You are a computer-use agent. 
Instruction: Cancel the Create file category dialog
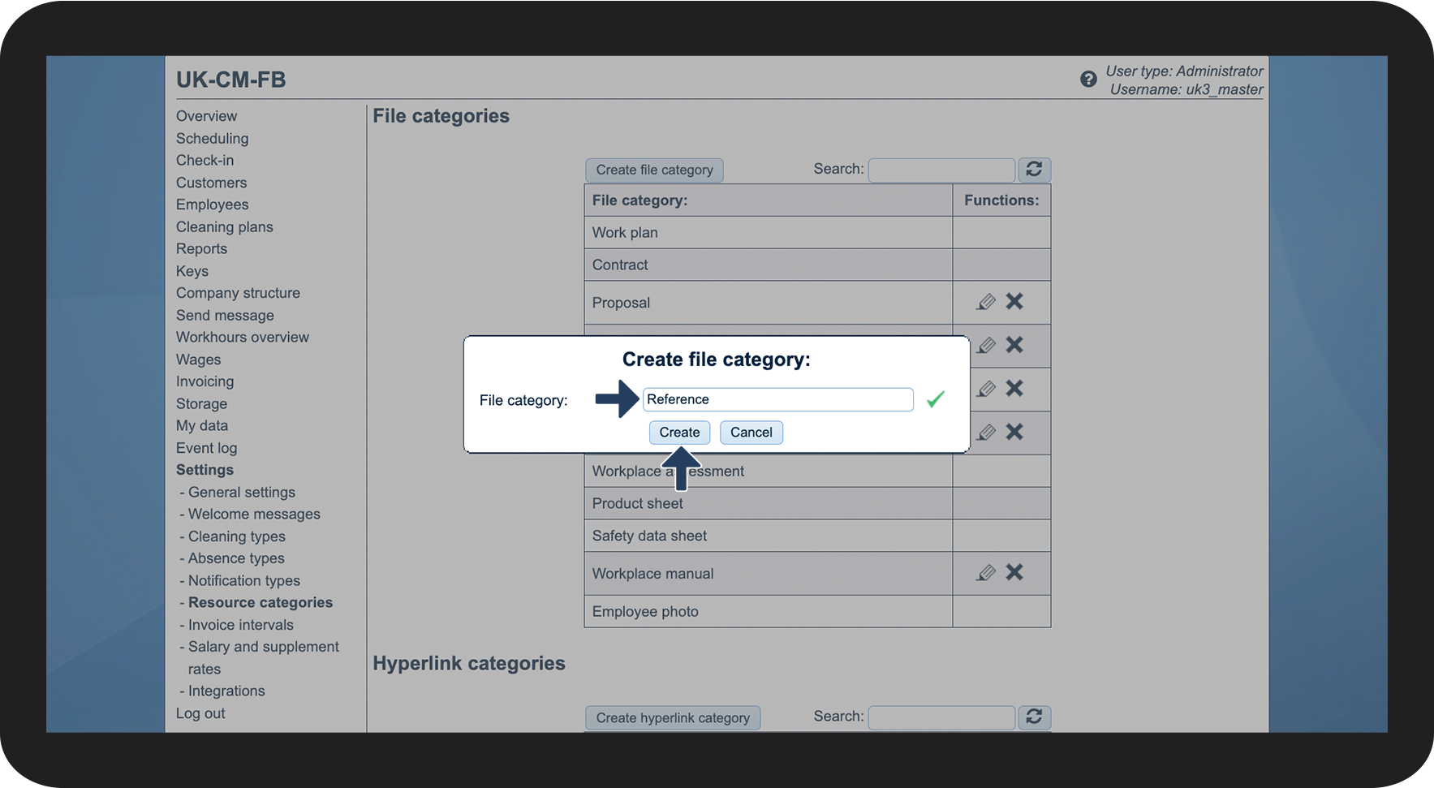tap(751, 432)
